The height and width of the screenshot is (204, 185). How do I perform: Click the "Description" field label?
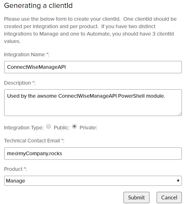point(20,83)
